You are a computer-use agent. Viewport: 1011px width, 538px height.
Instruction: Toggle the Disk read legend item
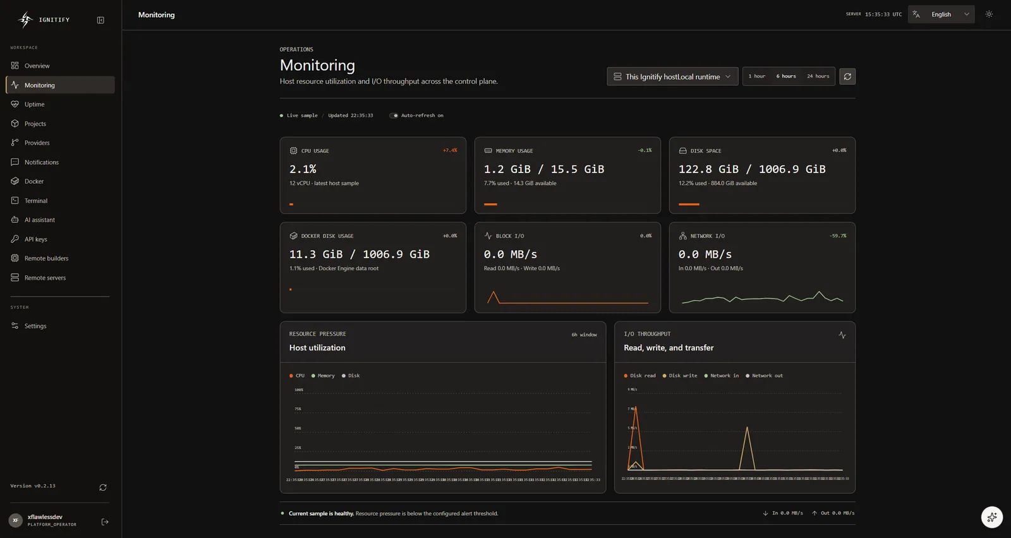tap(640, 376)
